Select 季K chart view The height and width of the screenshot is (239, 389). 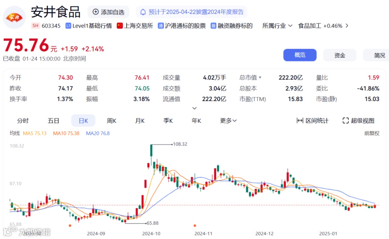pyautogui.click(x=168, y=121)
